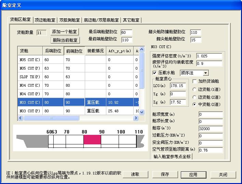Image resolution: width=242 pixels, height=184 pixels.
Task: Select the SLOP TK(P) row
Action: (30, 77)
